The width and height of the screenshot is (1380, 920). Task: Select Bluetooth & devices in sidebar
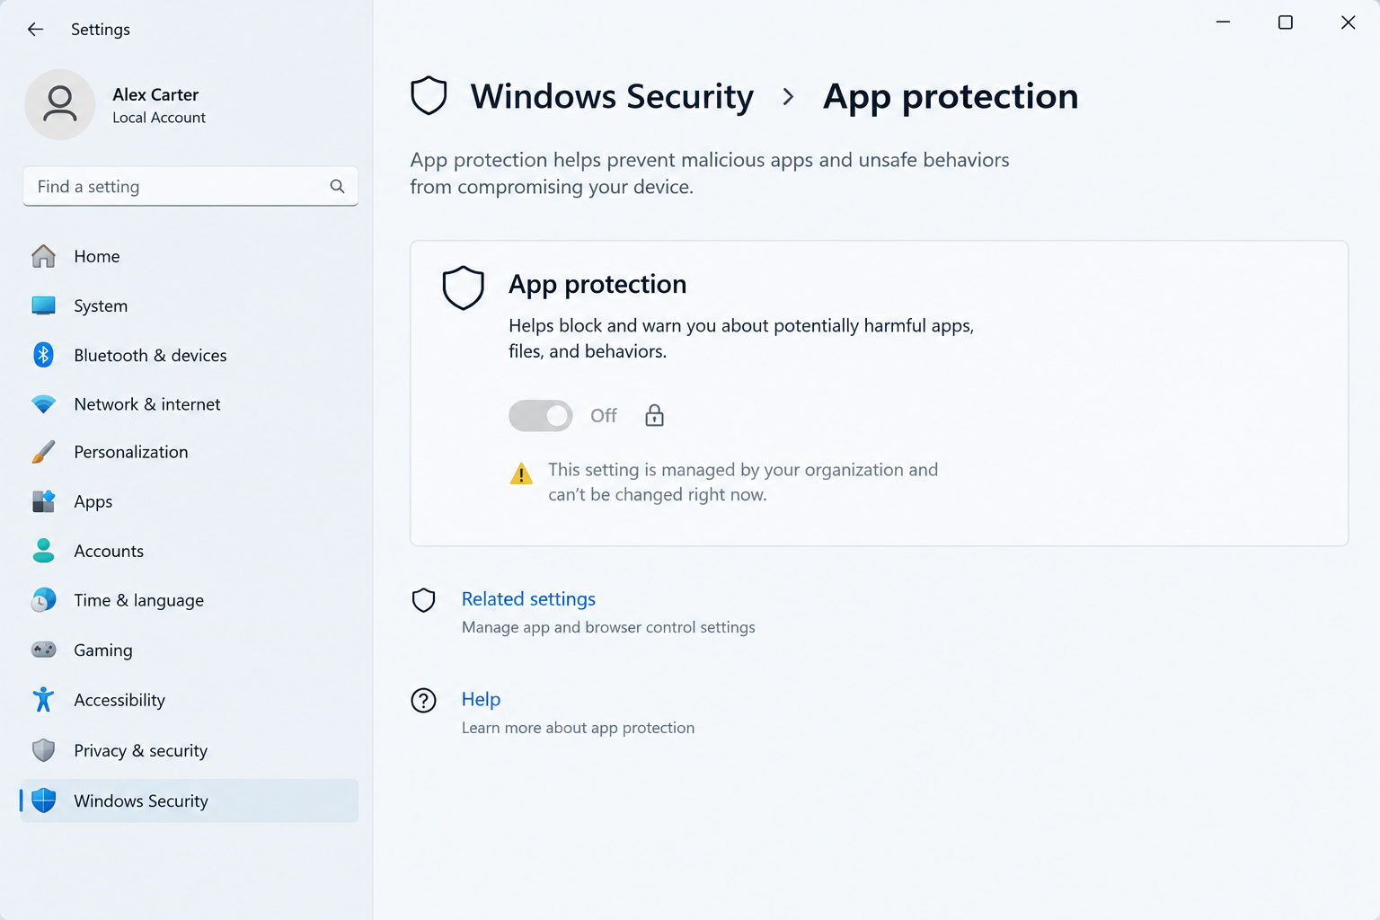click(x=190, y=355)
